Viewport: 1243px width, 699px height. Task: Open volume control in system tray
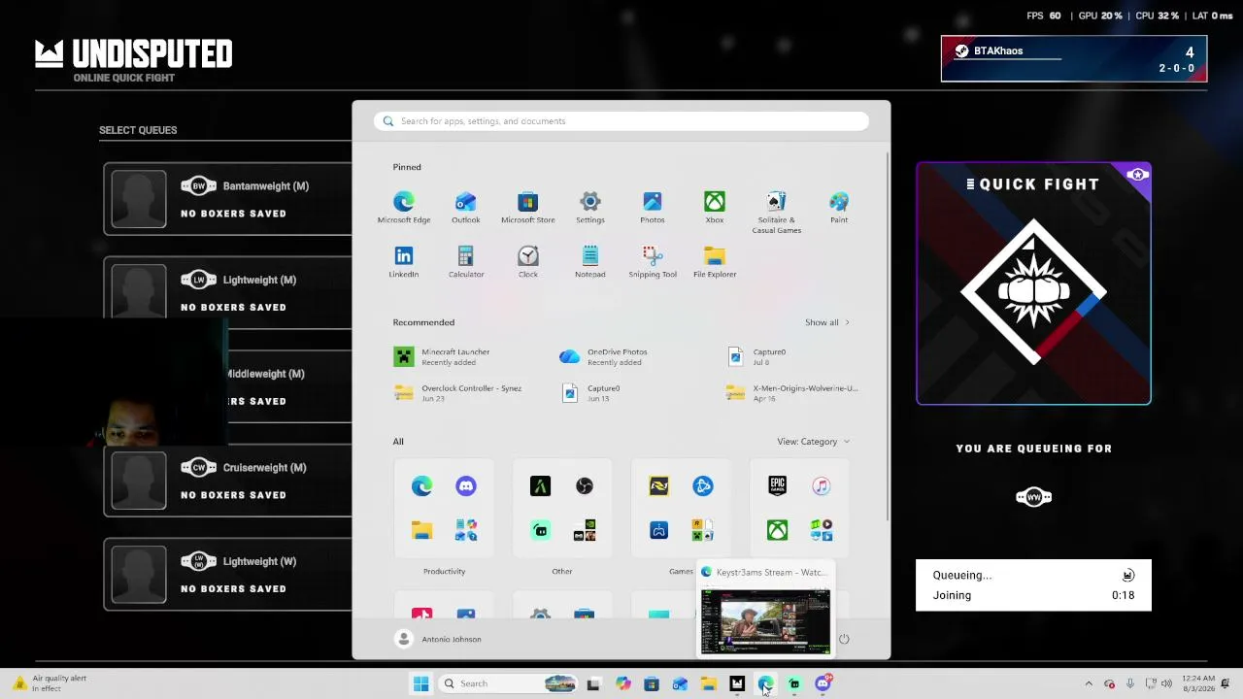tap(1166, 683)
